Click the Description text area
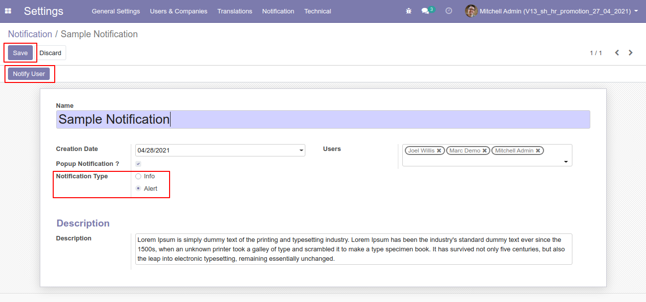This screenshot has height=302, width=646. (354, 249)
